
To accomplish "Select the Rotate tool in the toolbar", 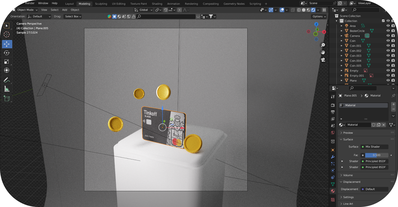I will click(7, 52).
